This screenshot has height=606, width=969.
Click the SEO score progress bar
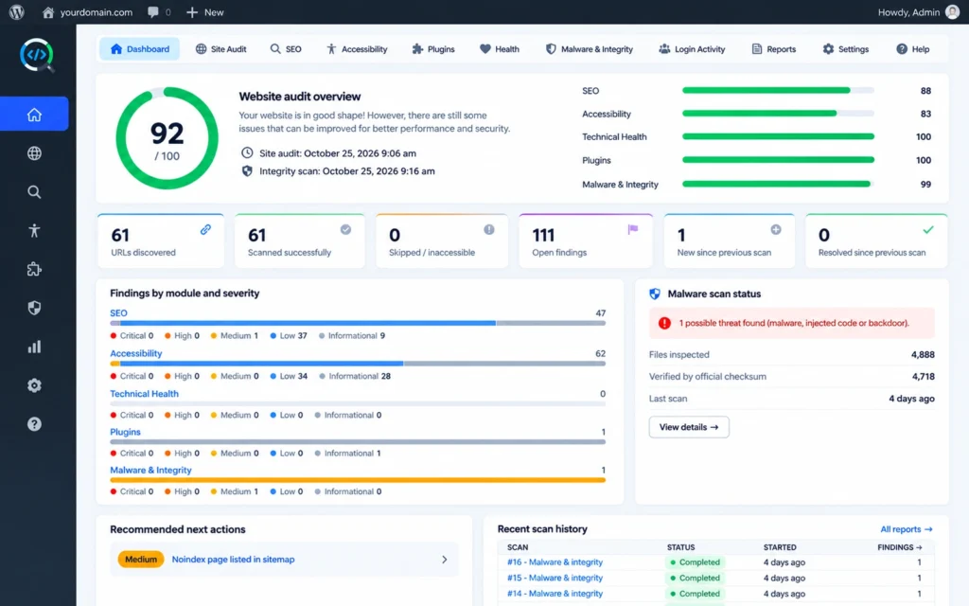pyautogui.click(x=778, y=90)
